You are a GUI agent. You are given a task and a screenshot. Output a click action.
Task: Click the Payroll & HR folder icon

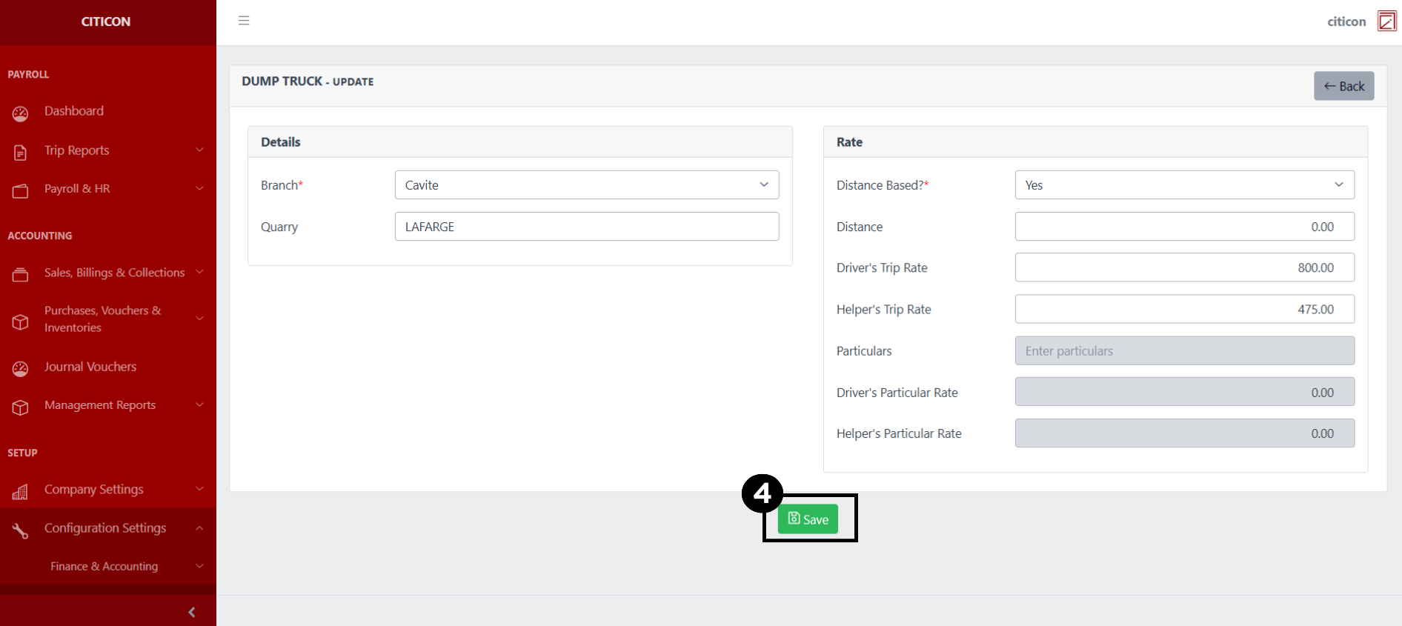(20, 191)
